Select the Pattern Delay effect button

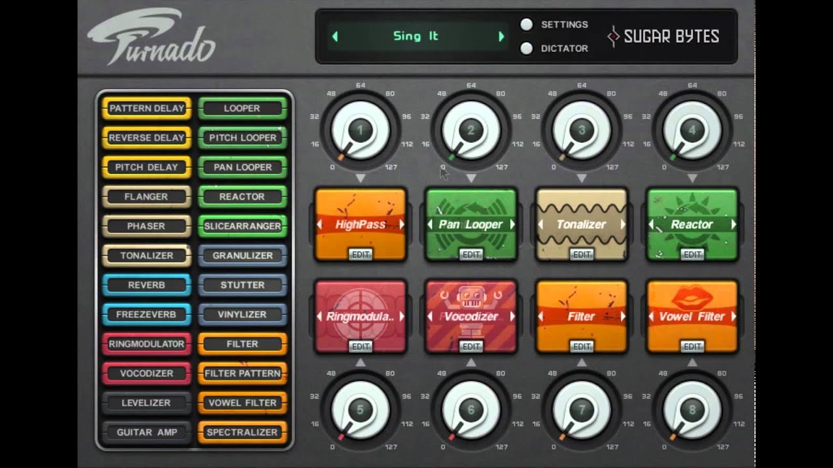(146, 108)
